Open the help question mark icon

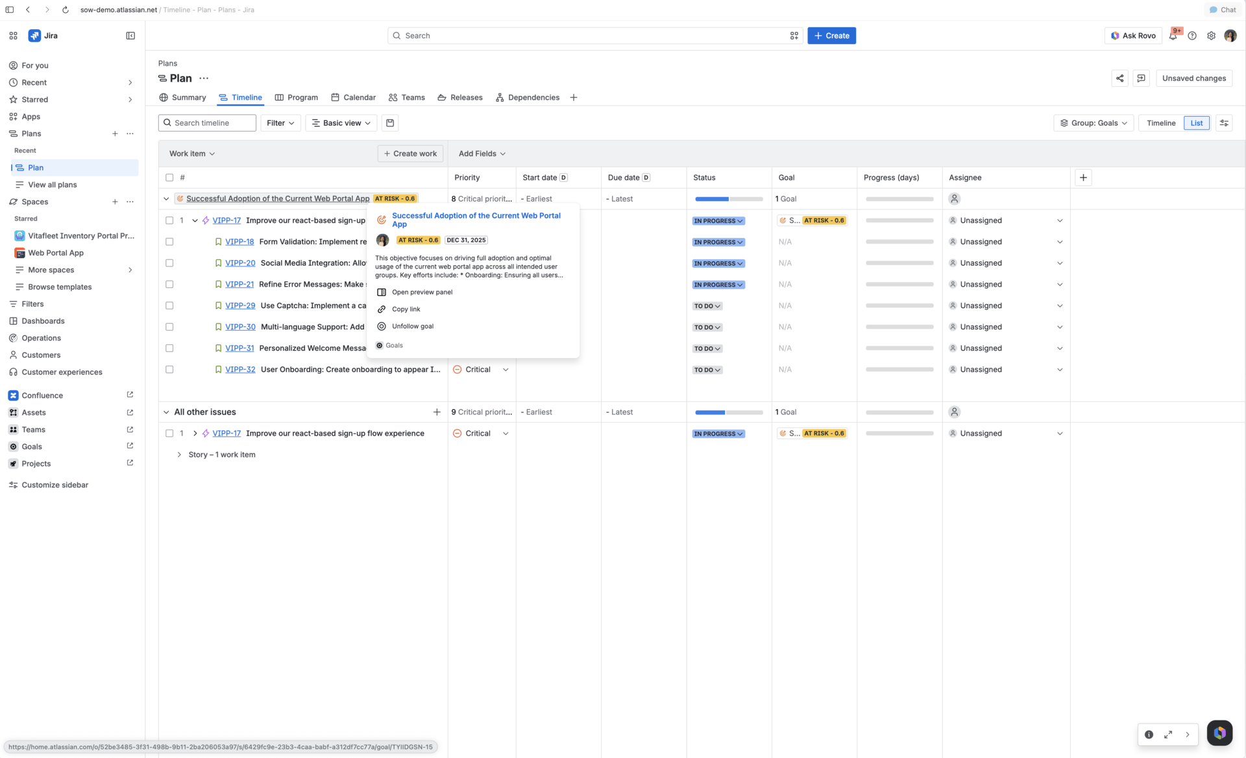click(x=1192, y=36)
